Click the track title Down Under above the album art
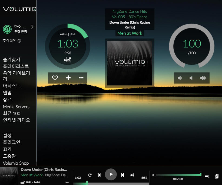Viewport: 222px width, 185px height. [130, 25]
